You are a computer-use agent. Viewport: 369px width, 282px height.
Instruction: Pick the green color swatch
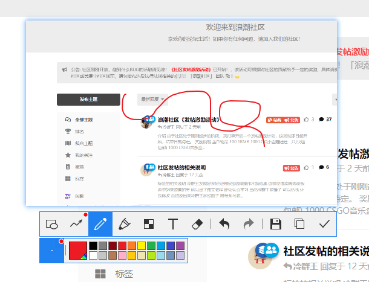[x=151, y=246]
